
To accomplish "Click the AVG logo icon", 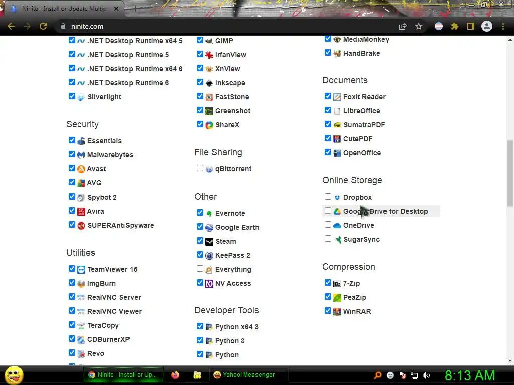I will click(x=81, y=183).
